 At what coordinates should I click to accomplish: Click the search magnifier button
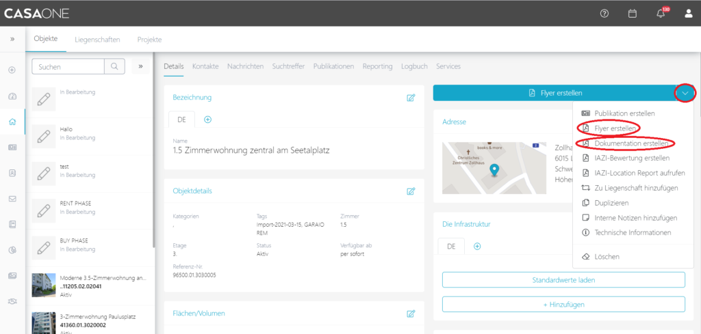click(x=114, y=66)
